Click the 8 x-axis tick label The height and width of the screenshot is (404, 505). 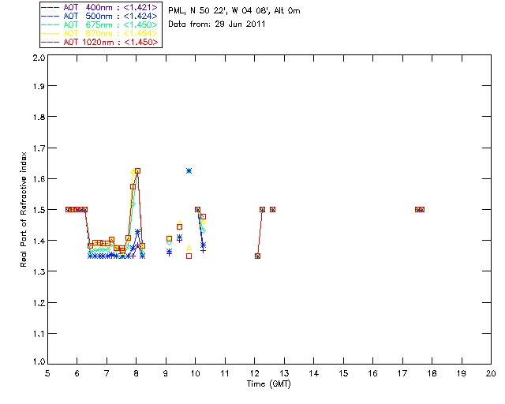[137, 373]
